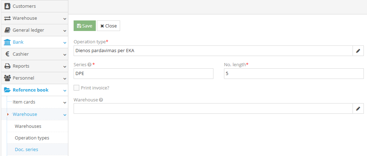Click help icon next to Warehouse label

tap(101, 100)
